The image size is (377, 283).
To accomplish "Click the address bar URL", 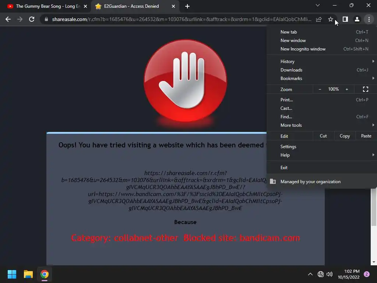I will coord(182,19).
